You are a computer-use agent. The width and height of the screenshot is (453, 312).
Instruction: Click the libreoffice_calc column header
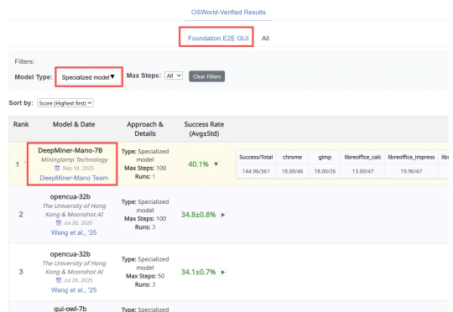click(362, 157)
